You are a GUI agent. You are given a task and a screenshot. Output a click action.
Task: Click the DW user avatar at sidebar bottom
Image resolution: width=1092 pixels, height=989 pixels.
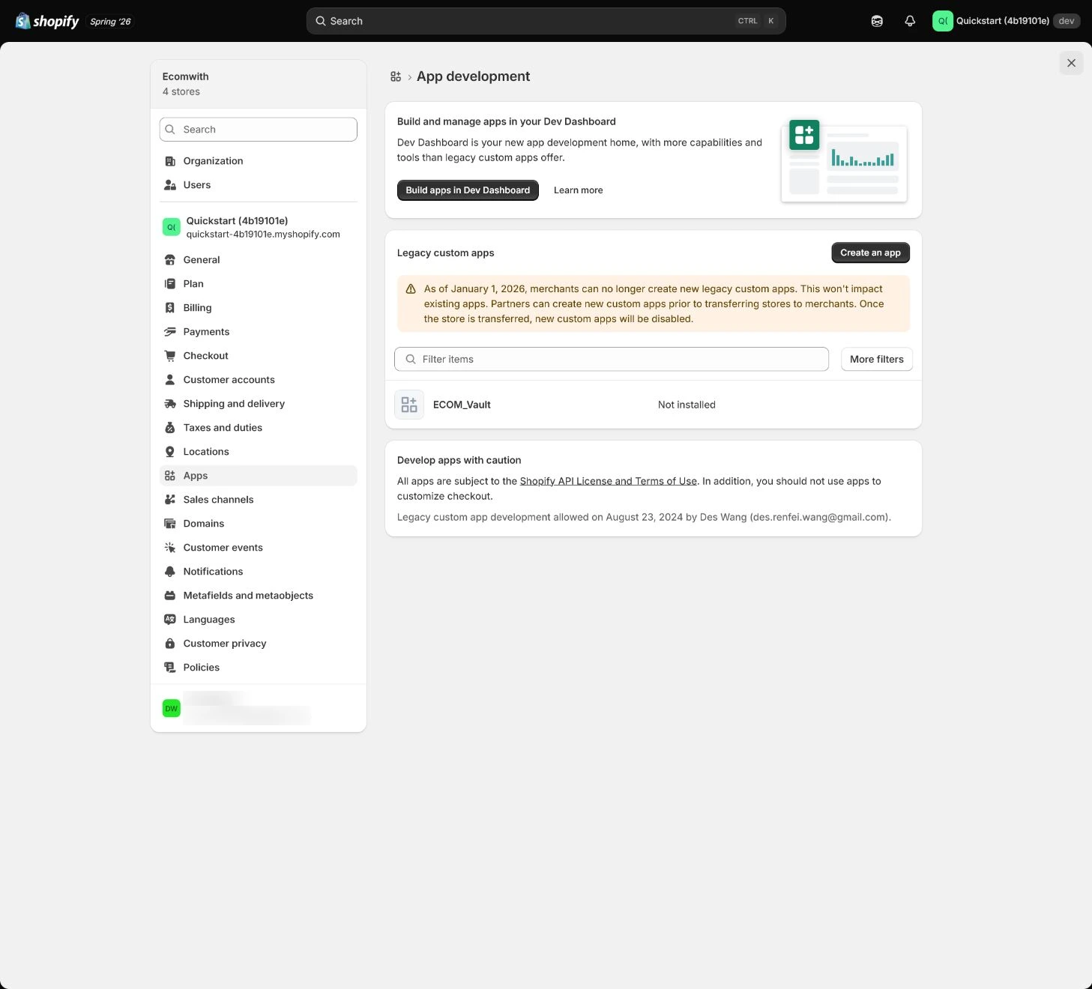coord(172,708)
